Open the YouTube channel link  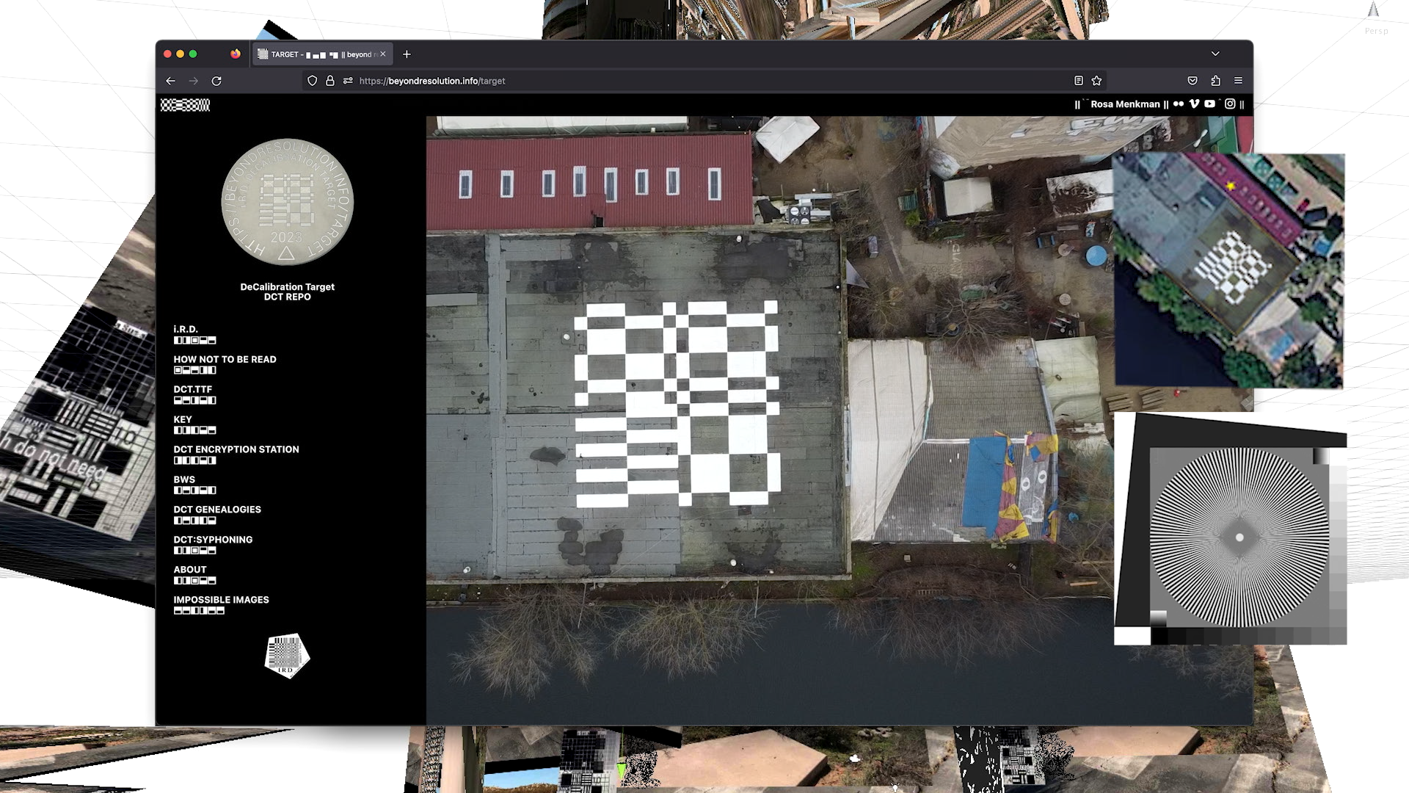click(1209, 104)
